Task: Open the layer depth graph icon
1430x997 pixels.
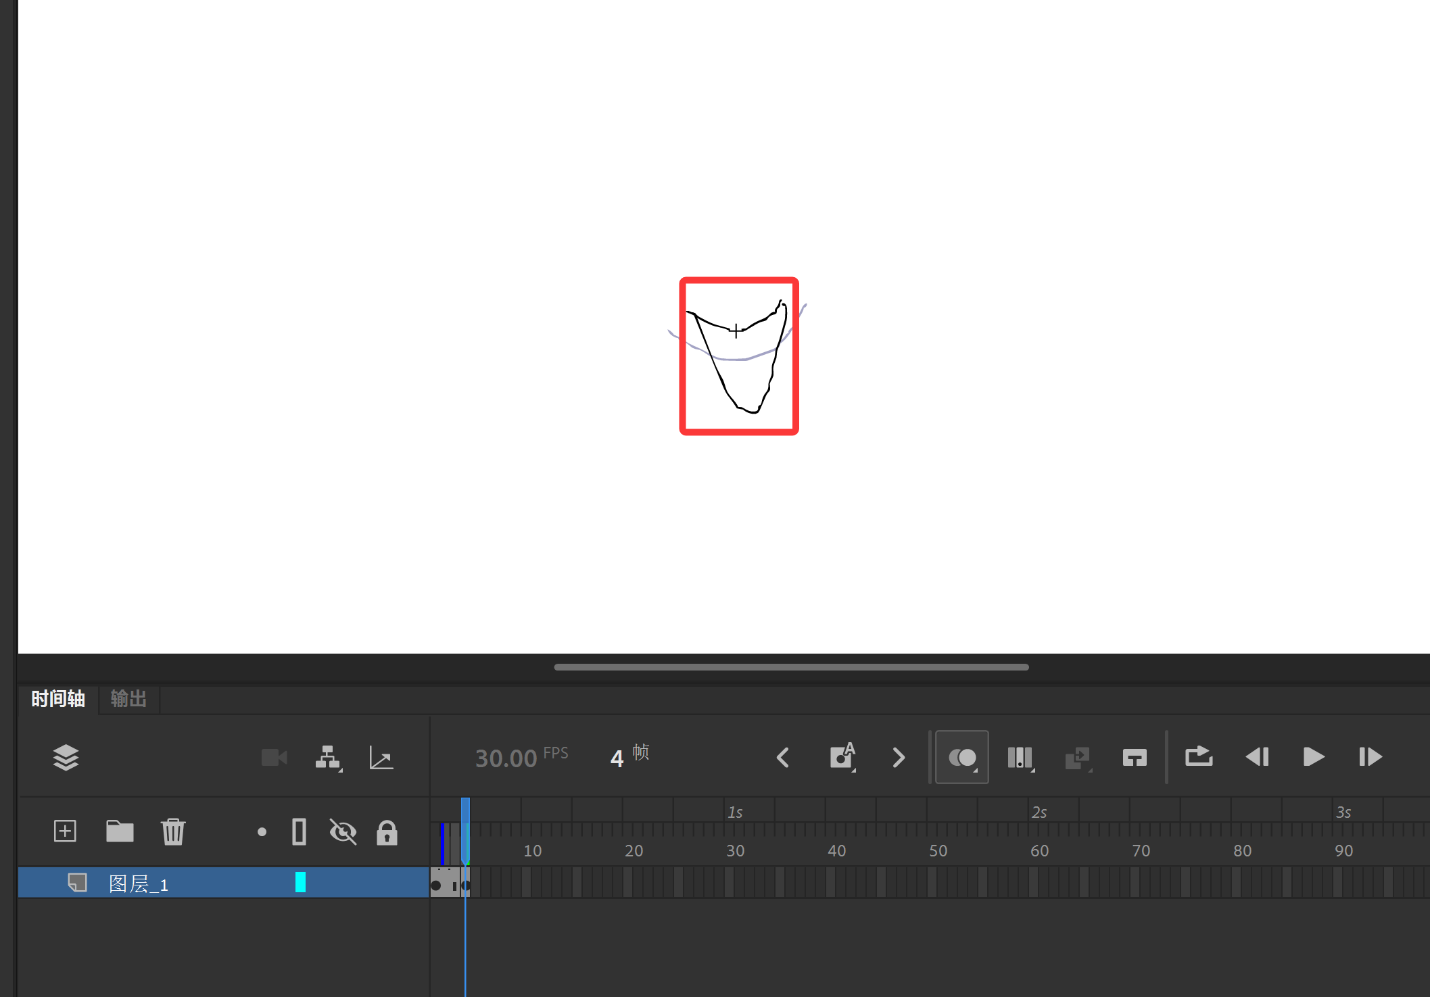Action: click(381, 758)
